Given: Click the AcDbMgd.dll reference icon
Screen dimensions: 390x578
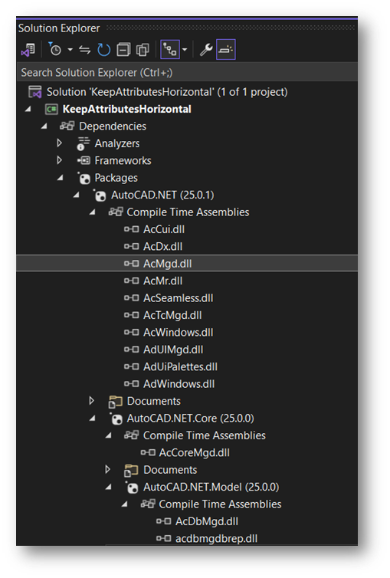Looking at the screenshot, I should (x=163, y=521).
